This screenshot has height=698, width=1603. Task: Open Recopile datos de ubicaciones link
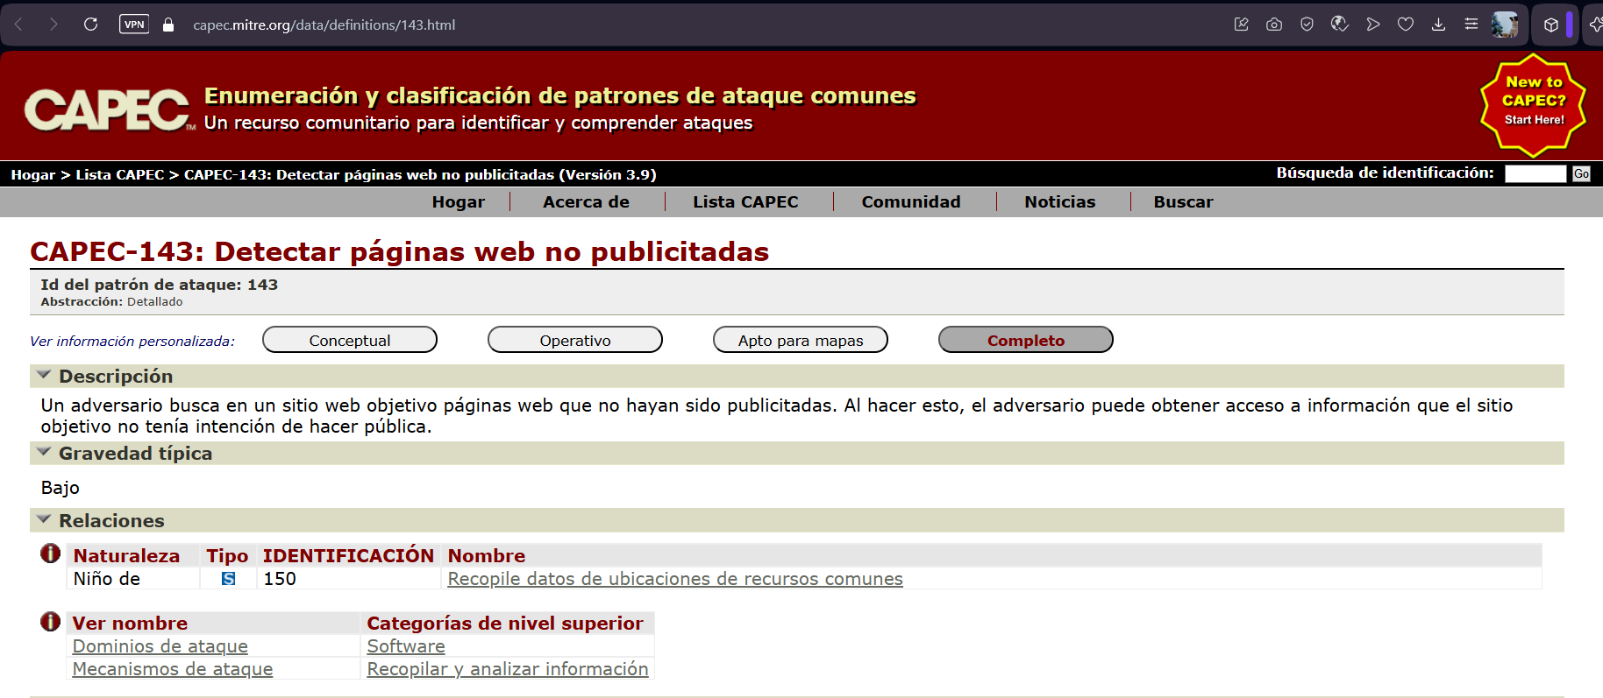click(675, 579)
